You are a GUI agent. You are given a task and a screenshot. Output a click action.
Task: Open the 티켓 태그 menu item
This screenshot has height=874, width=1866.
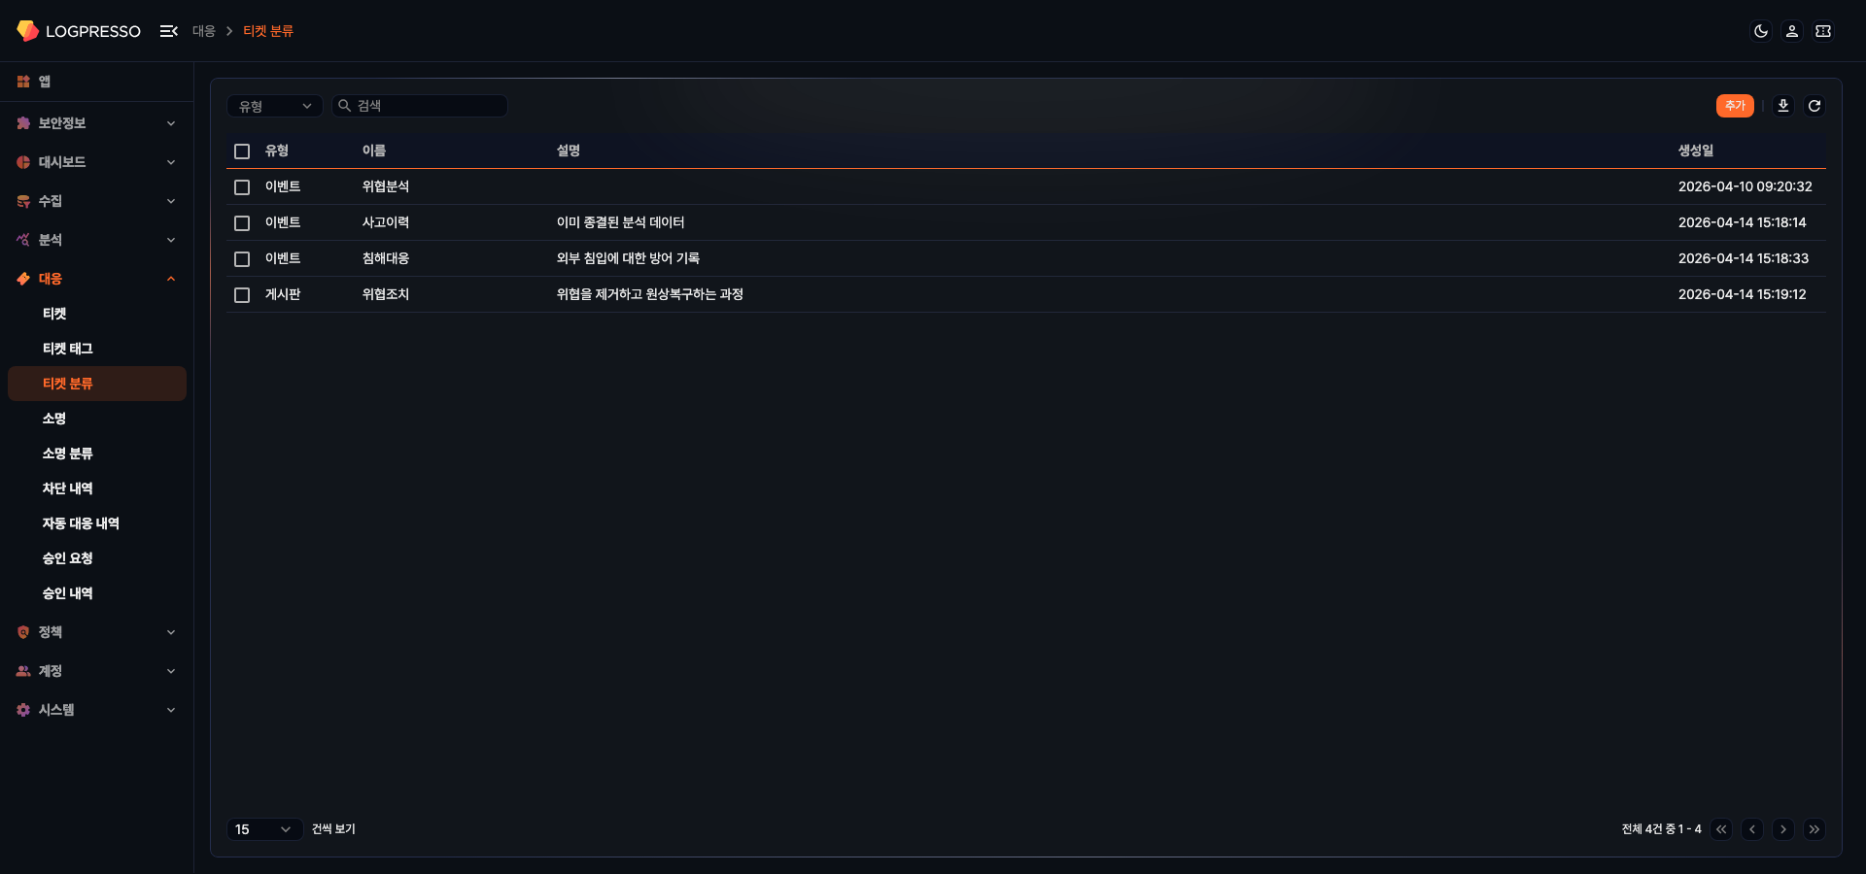point(68,349)
